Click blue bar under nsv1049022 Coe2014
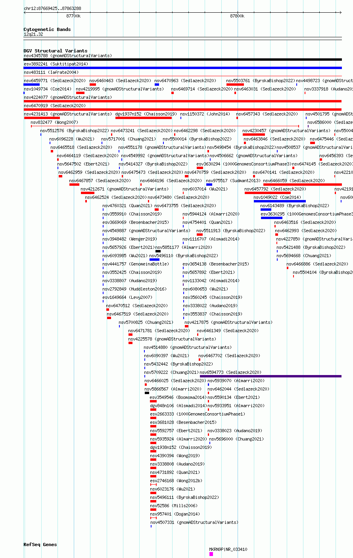 coord(280,201)
